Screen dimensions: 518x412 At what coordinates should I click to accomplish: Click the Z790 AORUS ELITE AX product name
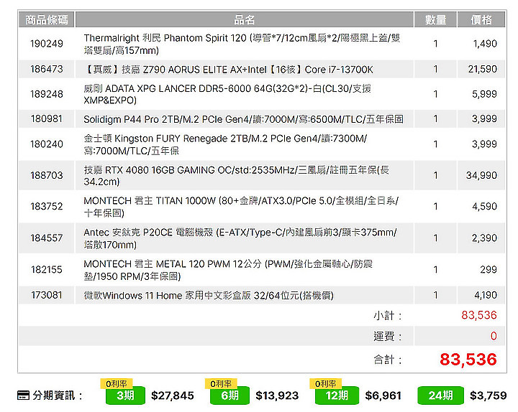pyautogui.click(x=228, y=69)
